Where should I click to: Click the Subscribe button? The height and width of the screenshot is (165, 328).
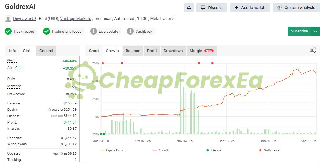[299, 31]
